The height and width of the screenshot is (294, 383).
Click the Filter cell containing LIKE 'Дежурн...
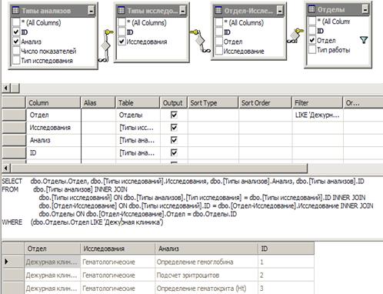tap(318, 115)
